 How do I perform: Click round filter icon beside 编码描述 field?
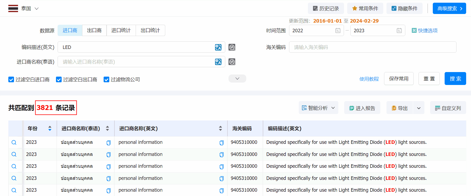(x=232, y=47)
